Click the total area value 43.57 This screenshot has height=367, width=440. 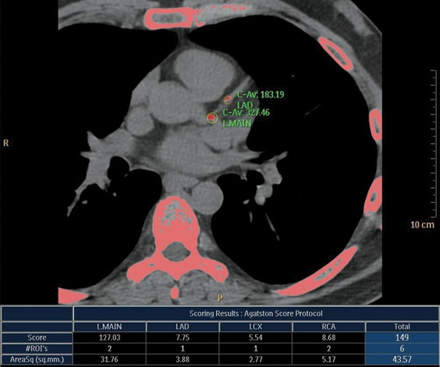[x=402, y=360]
